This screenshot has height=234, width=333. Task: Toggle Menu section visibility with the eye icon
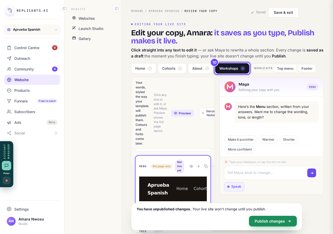pos(191,166)
